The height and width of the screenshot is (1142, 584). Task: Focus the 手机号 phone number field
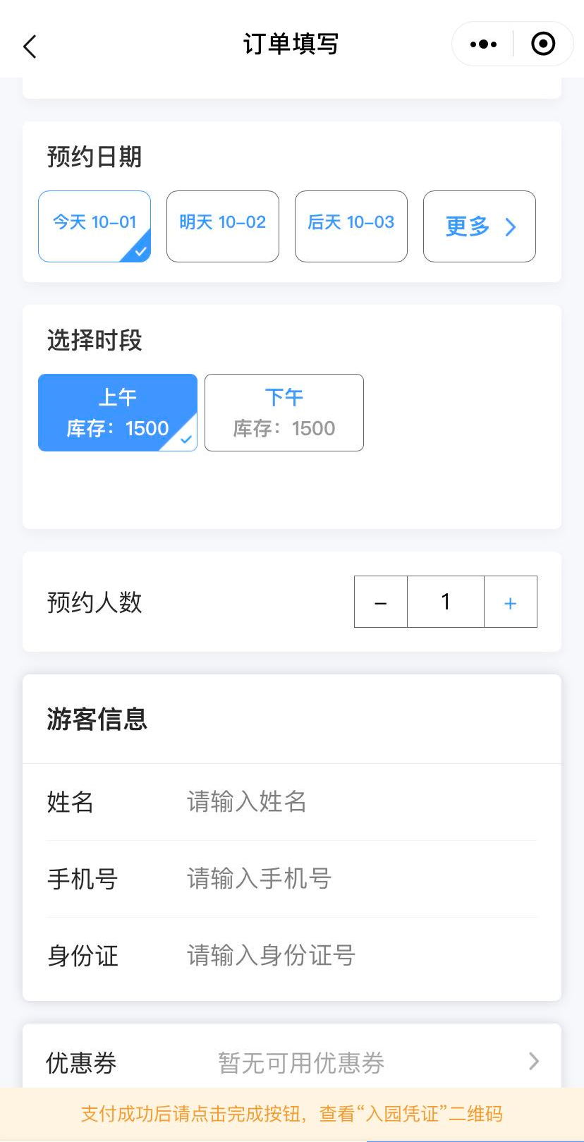tap(353, 879)
